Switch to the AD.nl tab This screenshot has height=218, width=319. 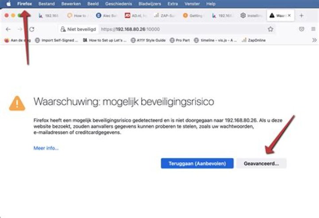[x=135, y=16]
